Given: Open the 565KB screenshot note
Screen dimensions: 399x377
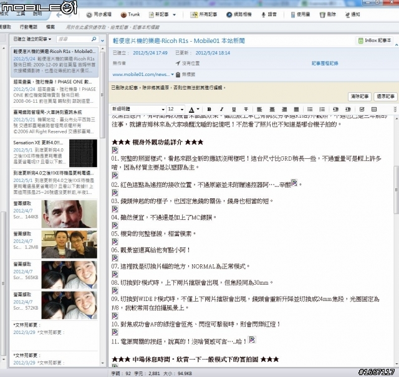Looking at the screenshot, I should pos(54,275).
